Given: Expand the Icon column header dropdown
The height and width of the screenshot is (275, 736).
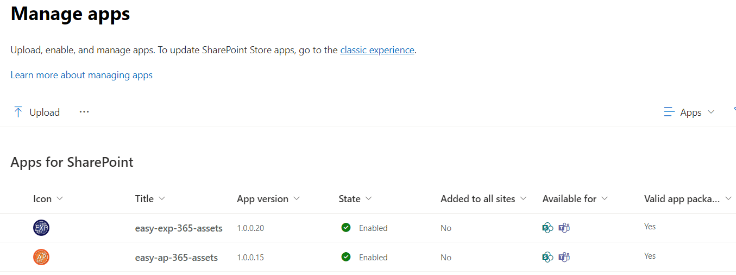Looking at the screenshot, I should click(x=60, y=199).
